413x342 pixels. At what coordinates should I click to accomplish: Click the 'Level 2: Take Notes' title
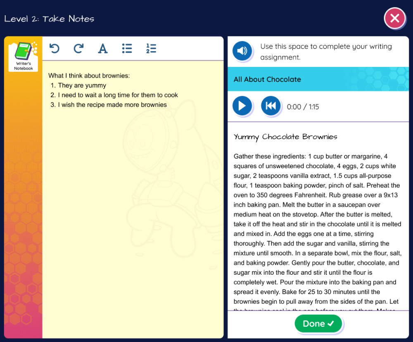click(x=49, y=19)
